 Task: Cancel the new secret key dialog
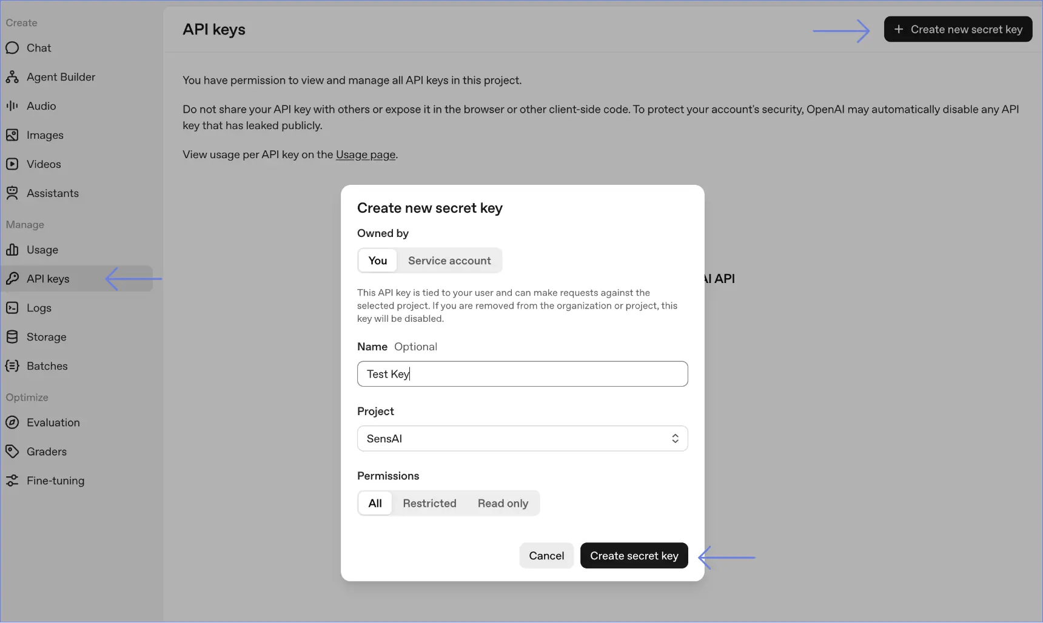pyautogui.click(x=546, y=556)
